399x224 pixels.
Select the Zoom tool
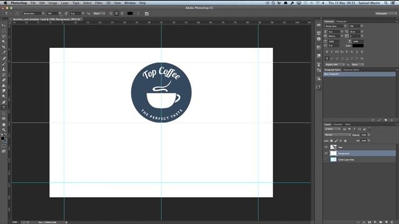tap(4, 130)
